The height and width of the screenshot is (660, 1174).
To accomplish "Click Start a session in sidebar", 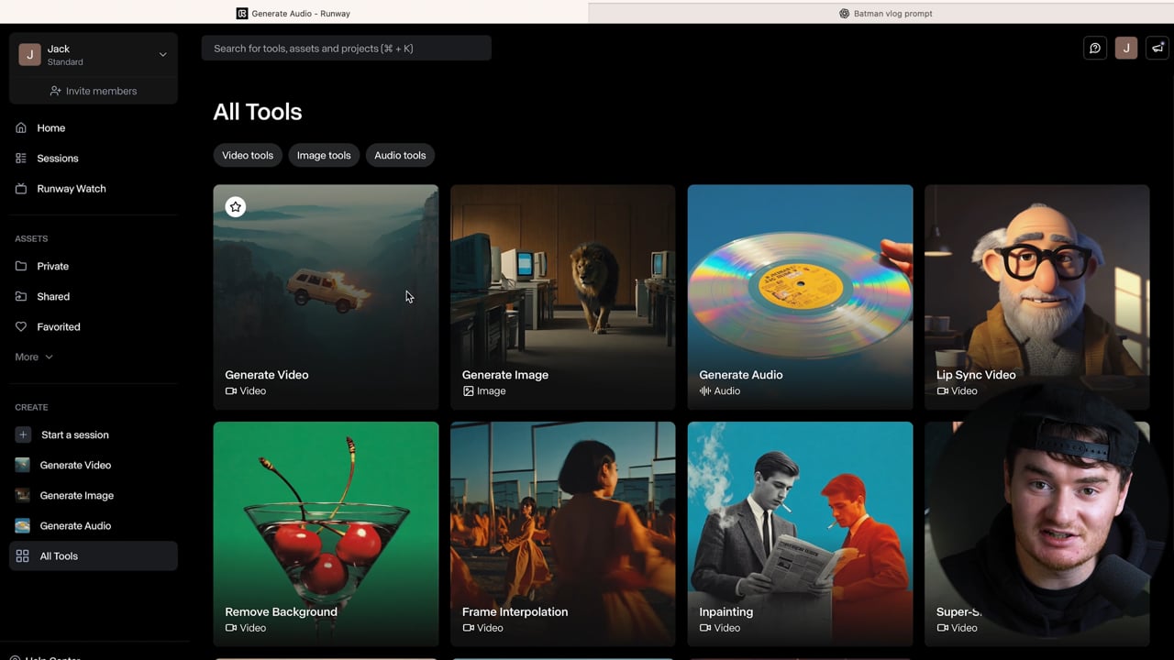I will point(94,434).
